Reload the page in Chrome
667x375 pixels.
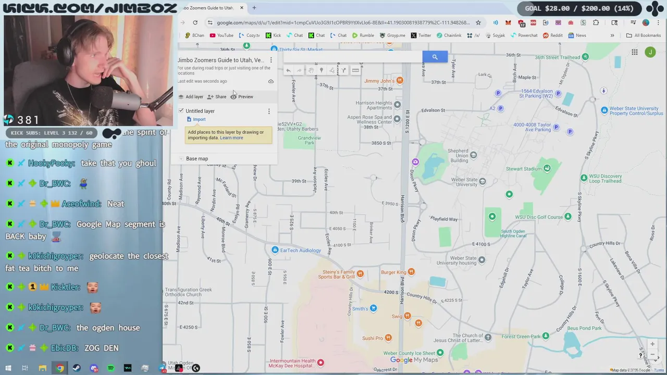[x=195, y=22]
